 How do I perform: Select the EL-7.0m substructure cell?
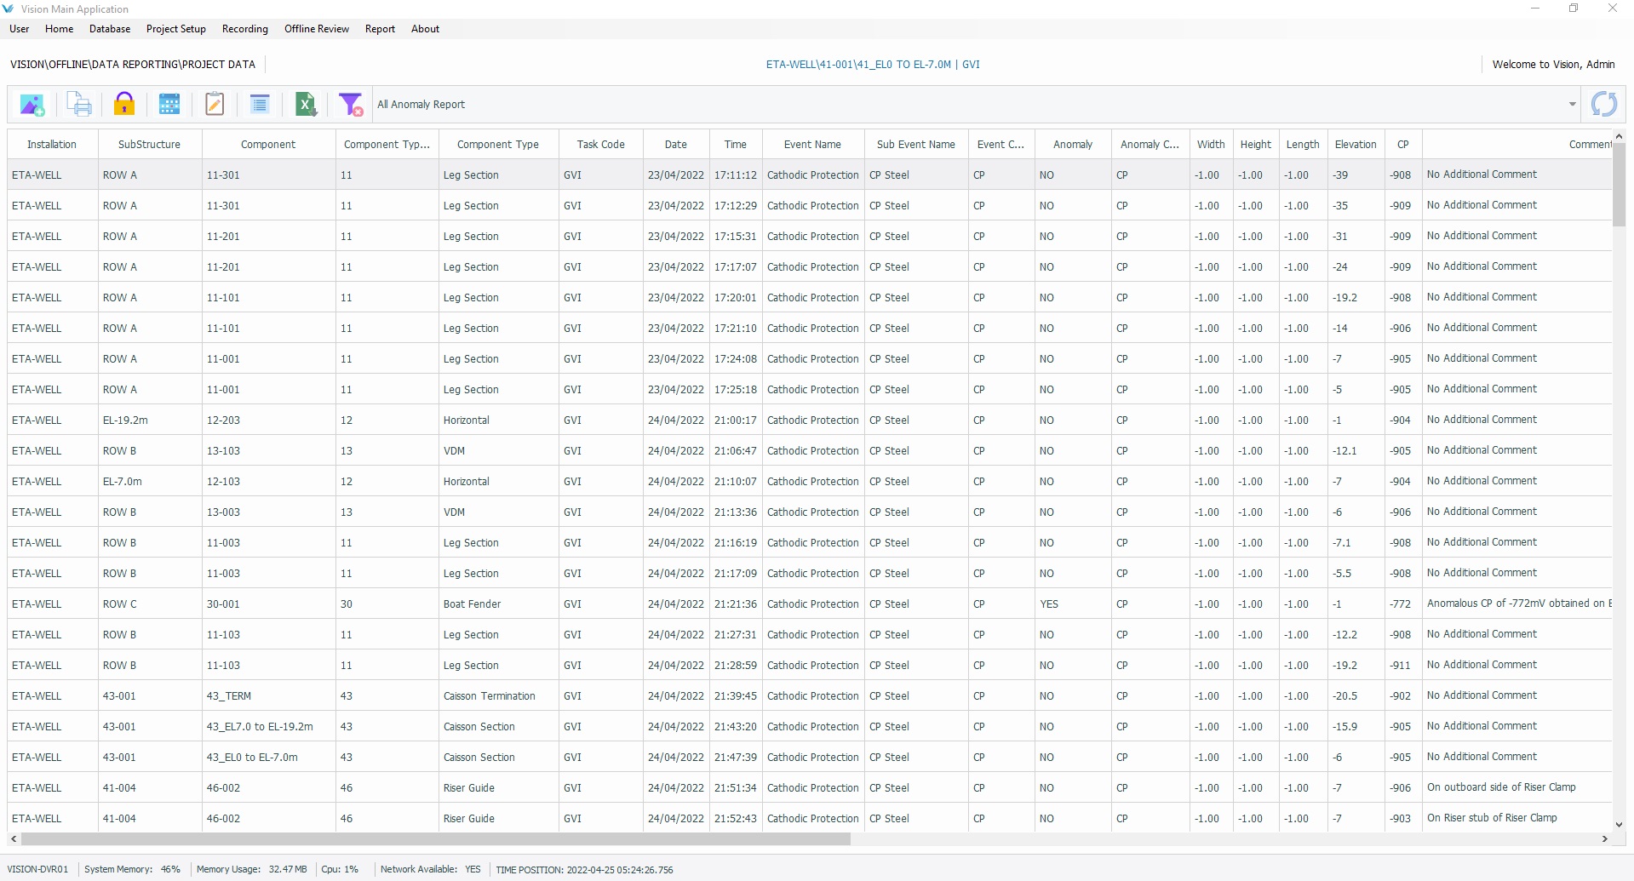(x=149, y=482)
